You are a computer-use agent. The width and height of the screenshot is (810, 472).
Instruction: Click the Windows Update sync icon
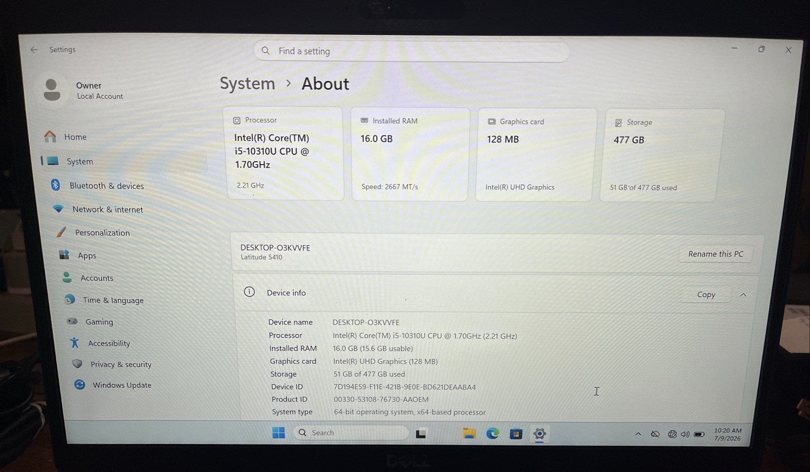click(80, 385)
